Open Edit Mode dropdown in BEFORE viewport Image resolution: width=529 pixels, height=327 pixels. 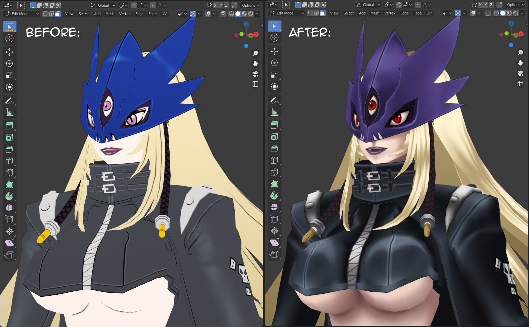pos(21,14)
